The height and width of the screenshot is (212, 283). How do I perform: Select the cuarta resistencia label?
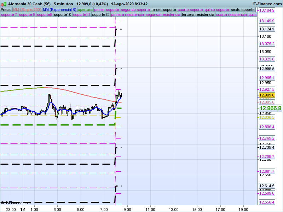(x=231, y=14)
